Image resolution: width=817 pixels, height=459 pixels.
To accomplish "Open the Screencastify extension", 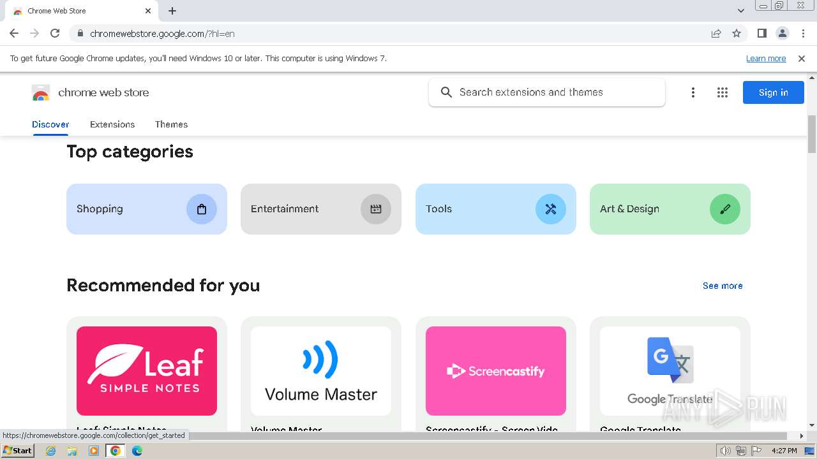I will tap(496, 374).
